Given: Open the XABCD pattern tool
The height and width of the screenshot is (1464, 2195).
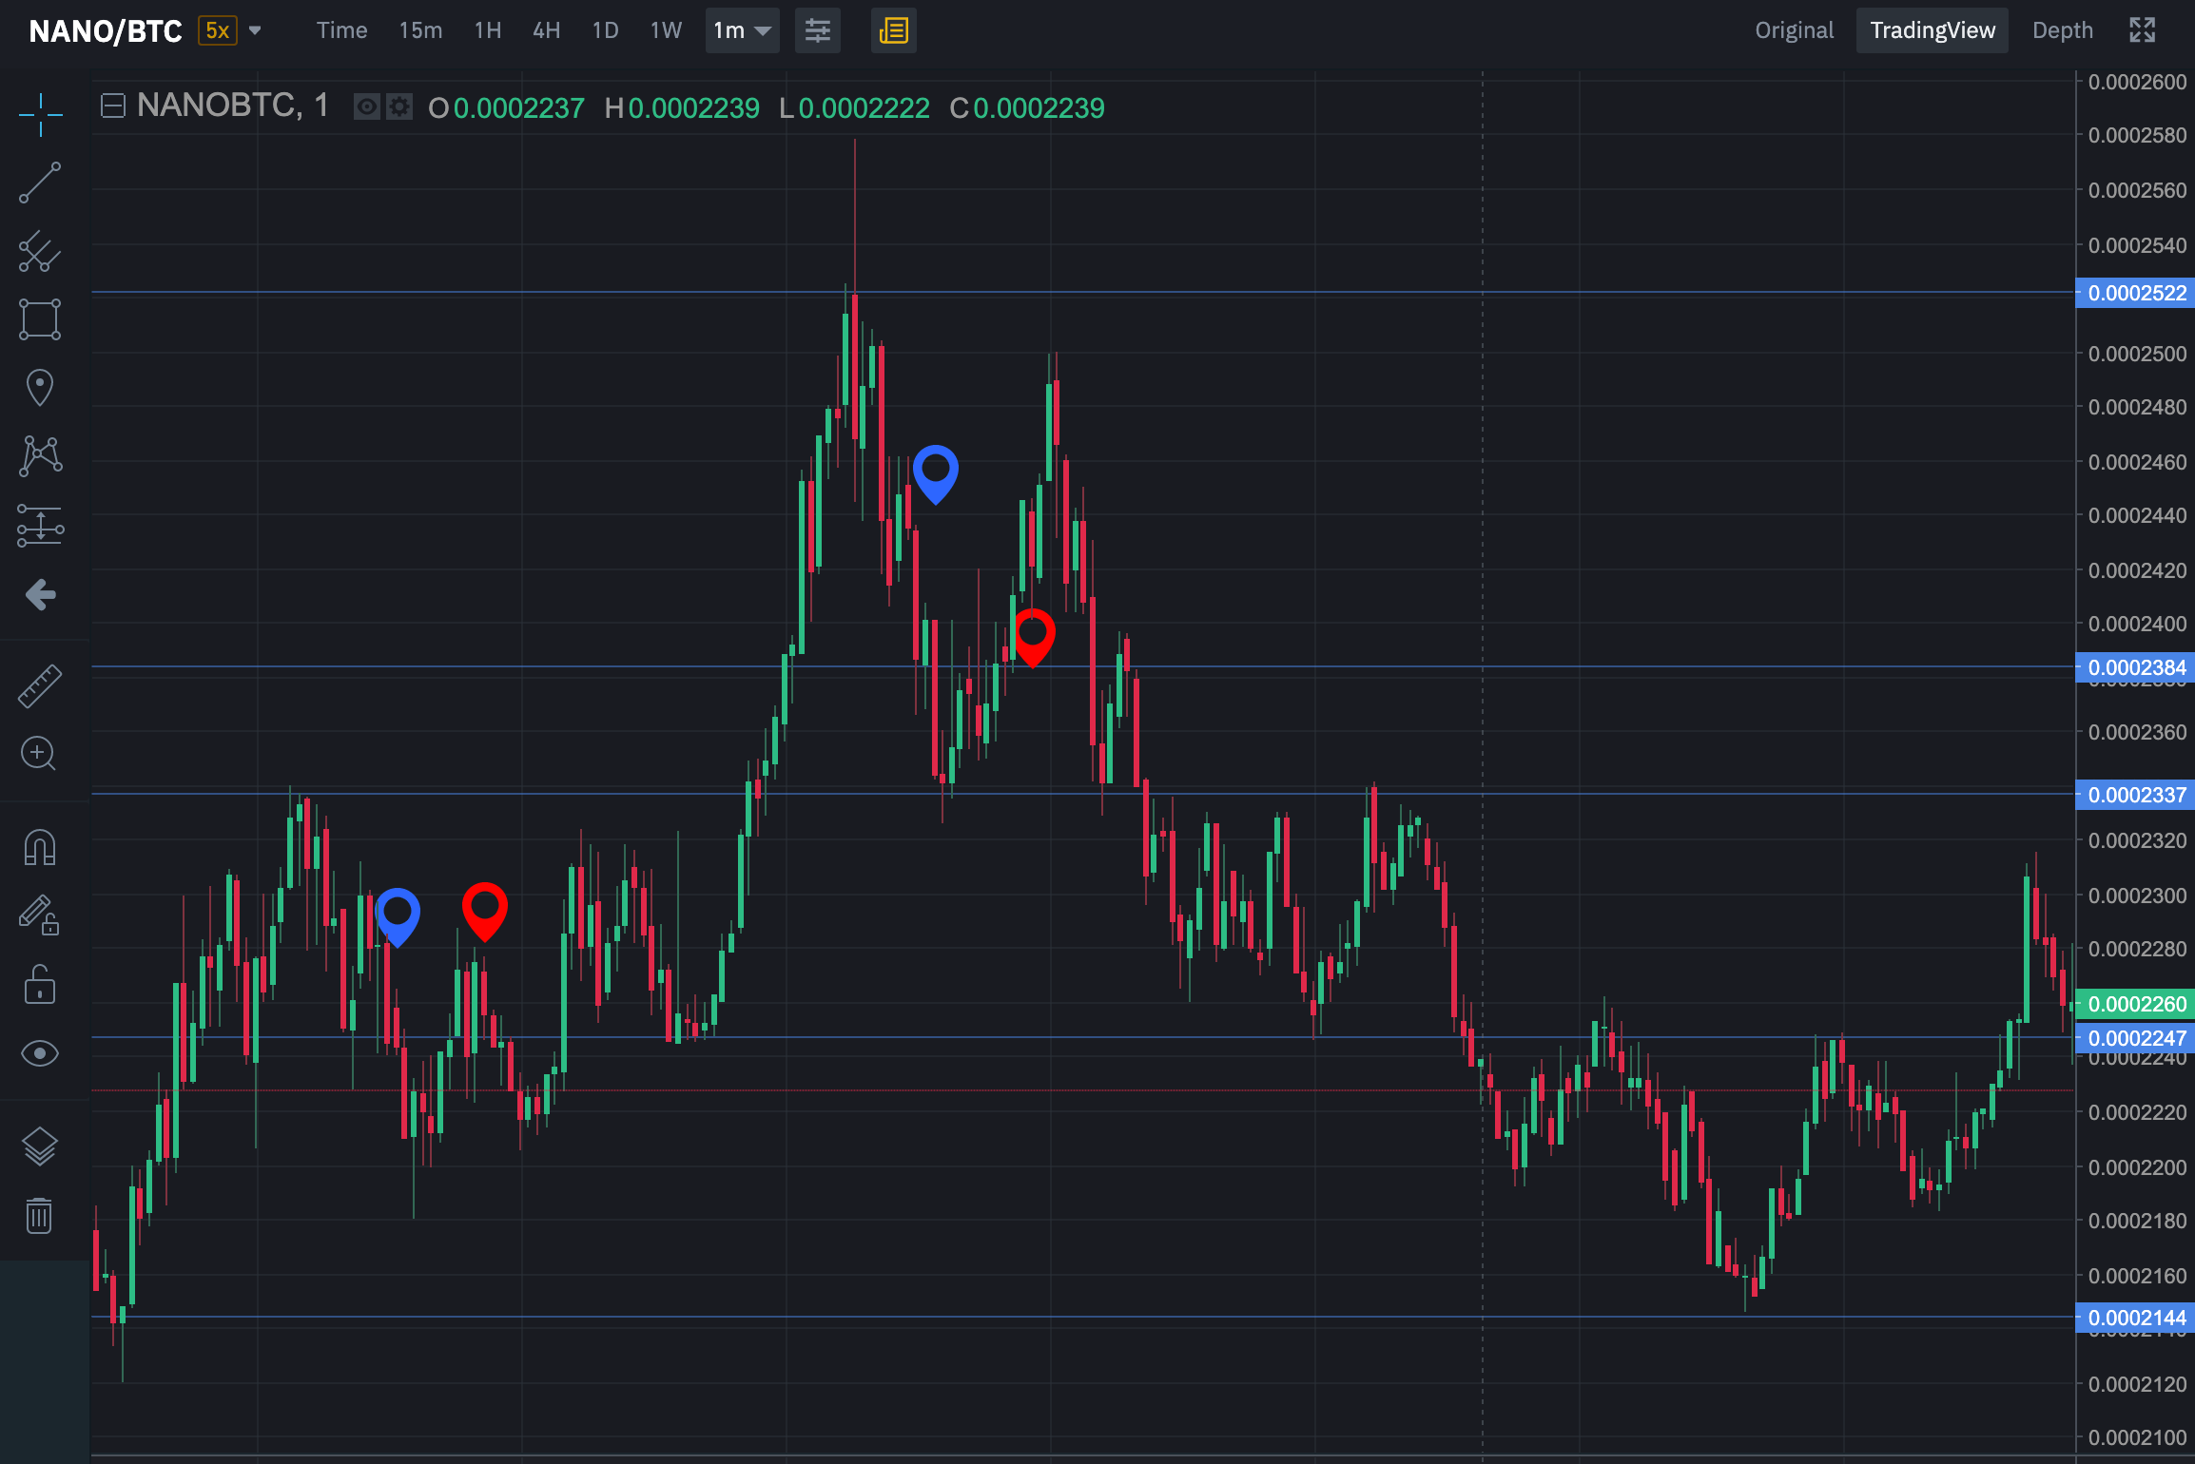Looking at the screenshot, I should [x=40, y=456].
